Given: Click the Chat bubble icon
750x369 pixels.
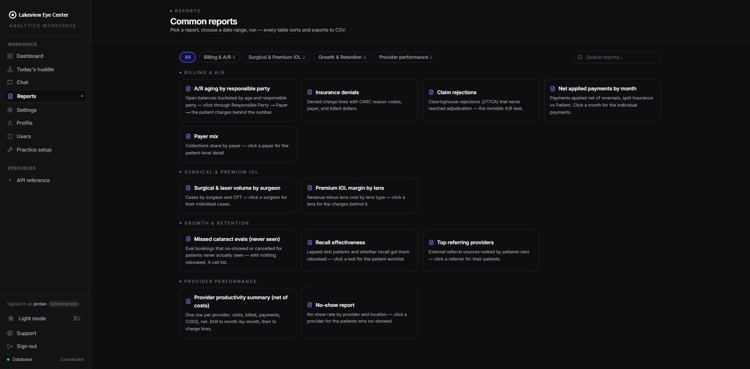Looking at the screenshot, I should coord(10,82).
